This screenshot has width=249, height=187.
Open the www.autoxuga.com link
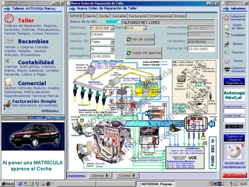[234, 163]
